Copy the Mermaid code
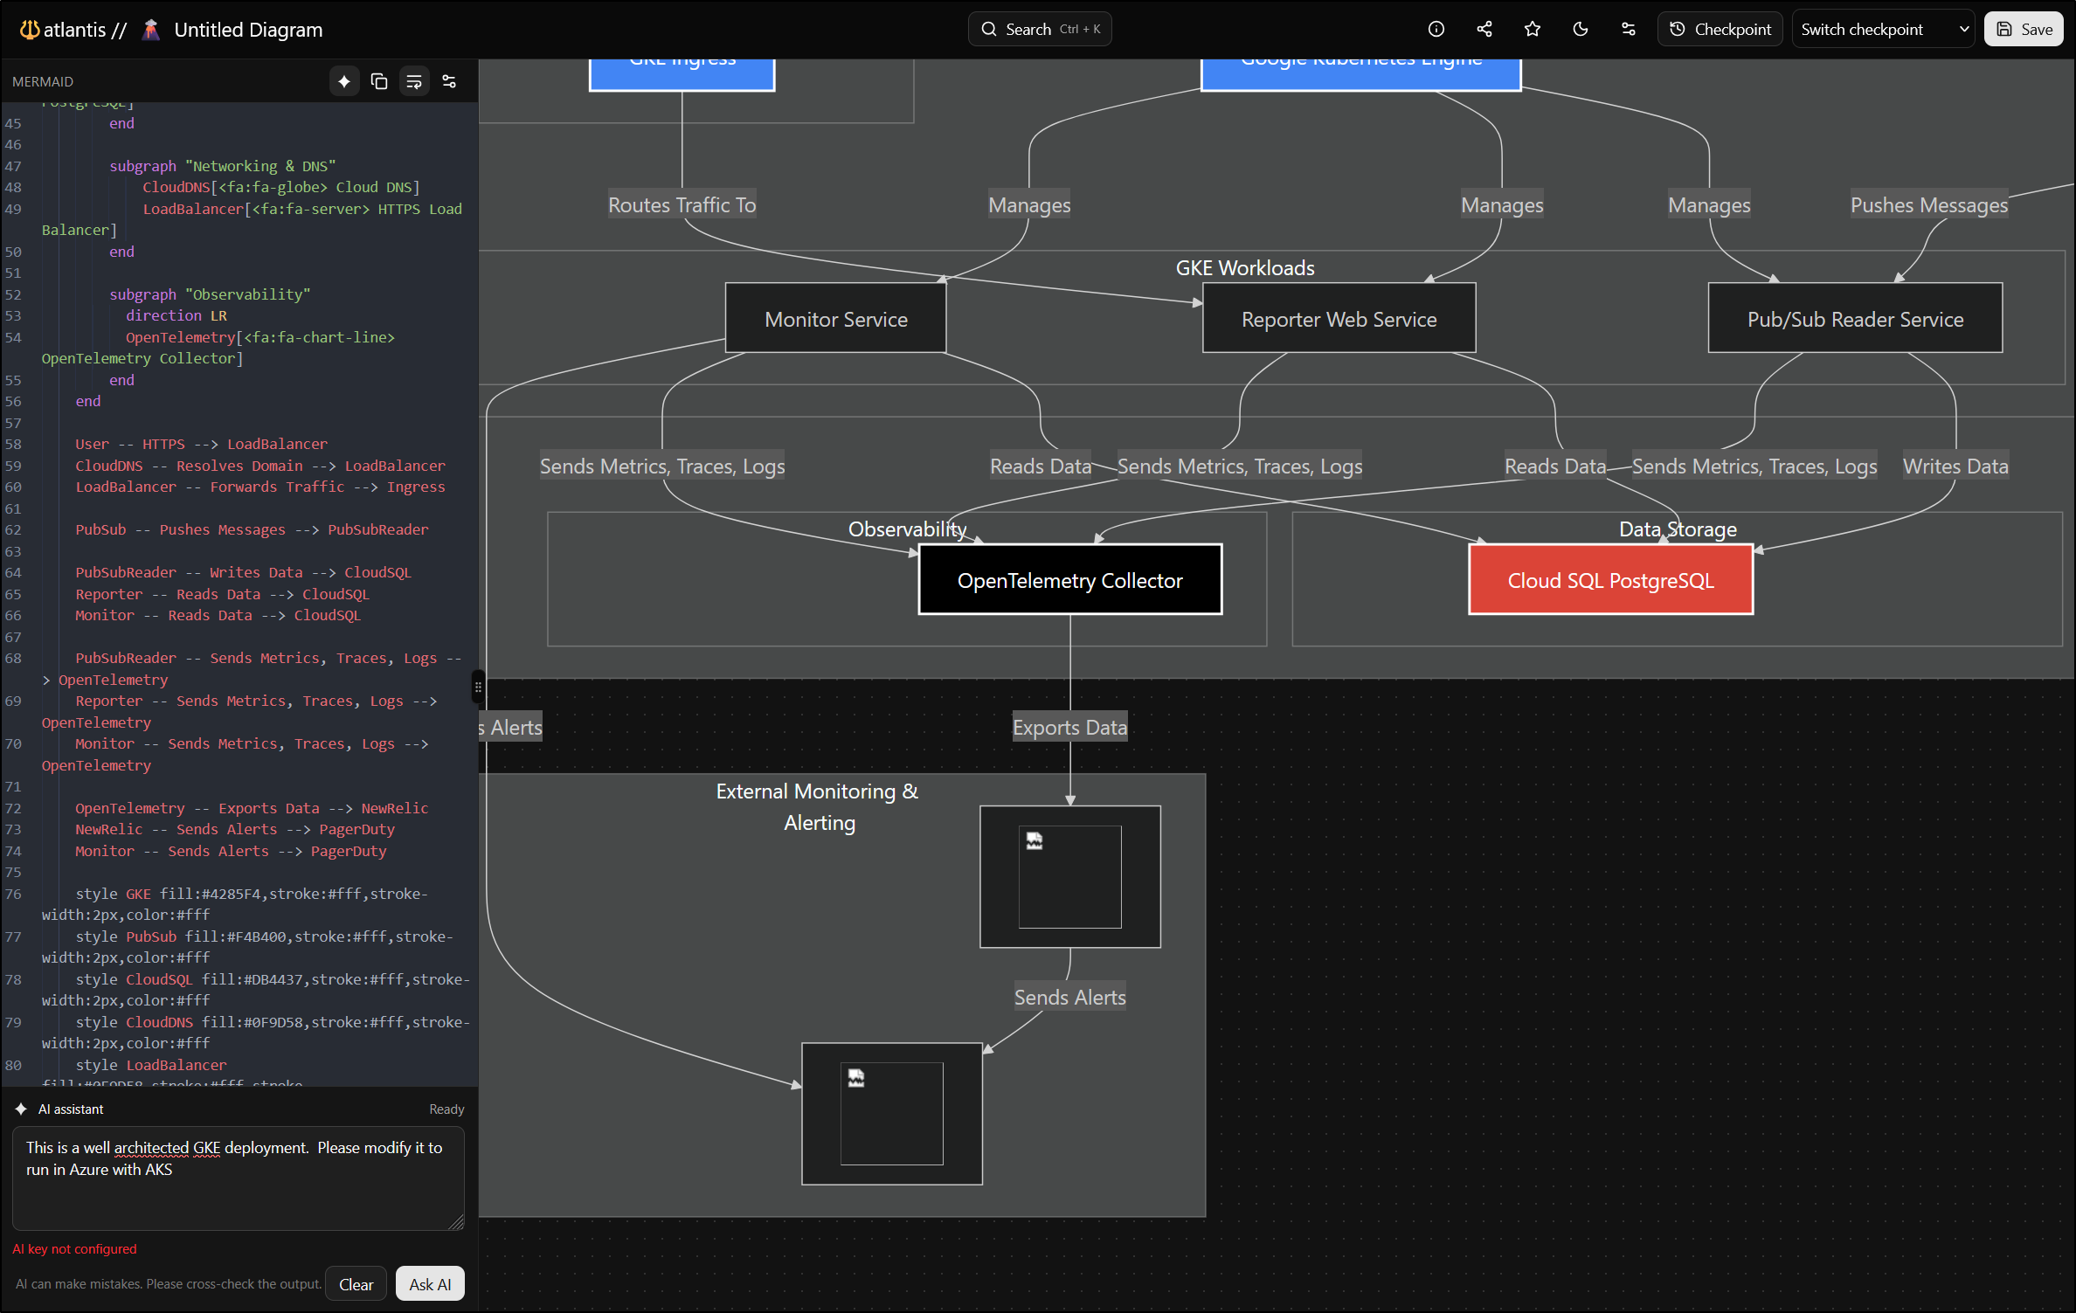The height and width of the screenshot is (1313, 2076). click(x=379, y=81)
